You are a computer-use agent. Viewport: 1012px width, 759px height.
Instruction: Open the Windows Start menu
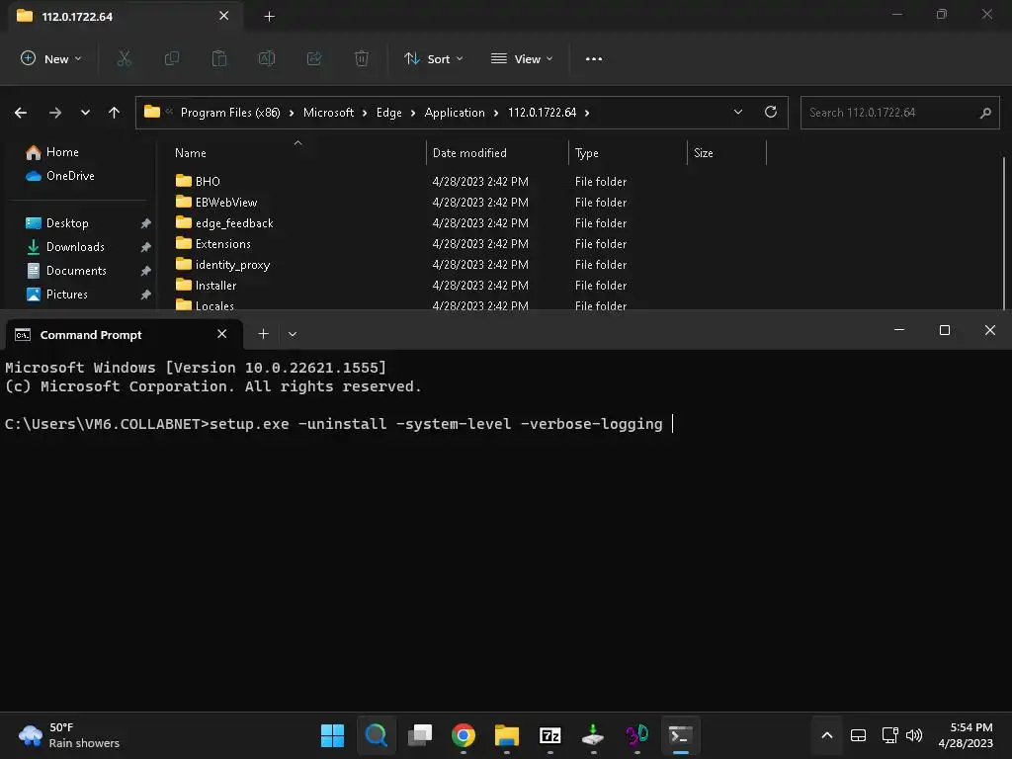point(332,735)
